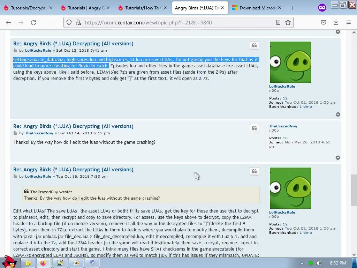
Task: Quote the Oct 16 LolHacksRule post
Action: point(254,171)
